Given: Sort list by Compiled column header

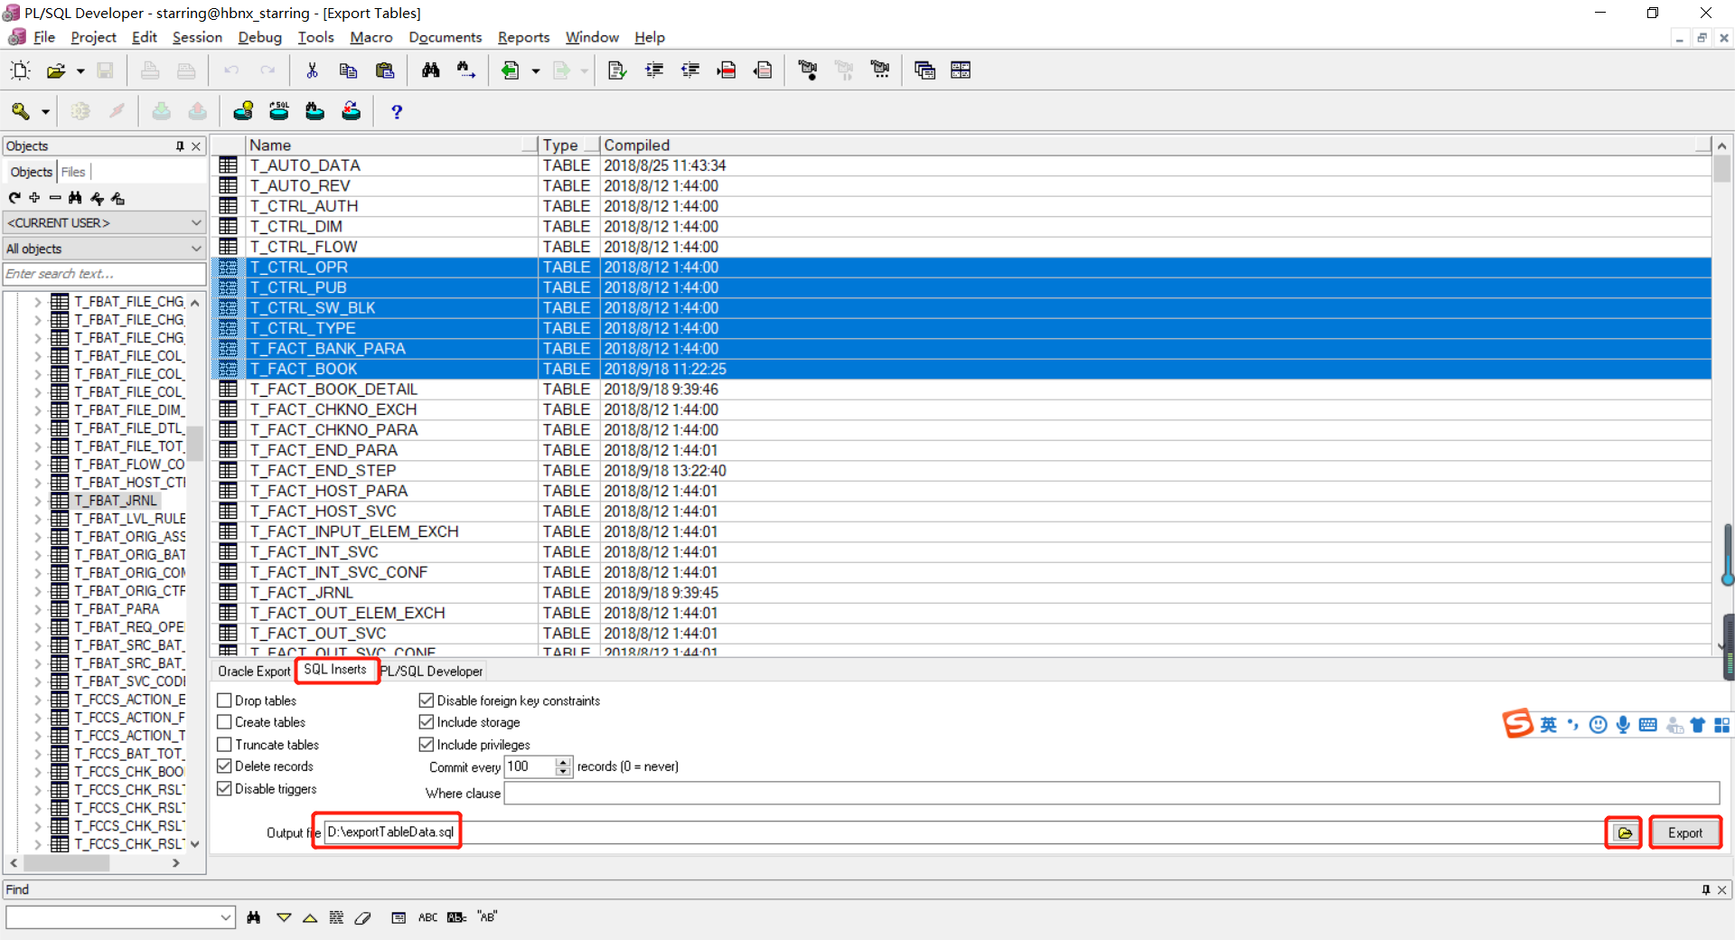Looking at the screenshot, I should (x=1155, y=145).
